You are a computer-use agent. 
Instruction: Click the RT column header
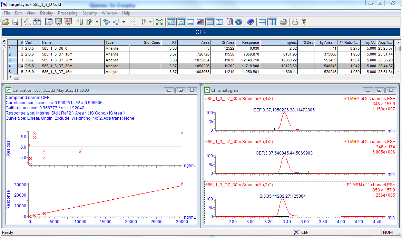pyautogui.click(x=169, y=42)
